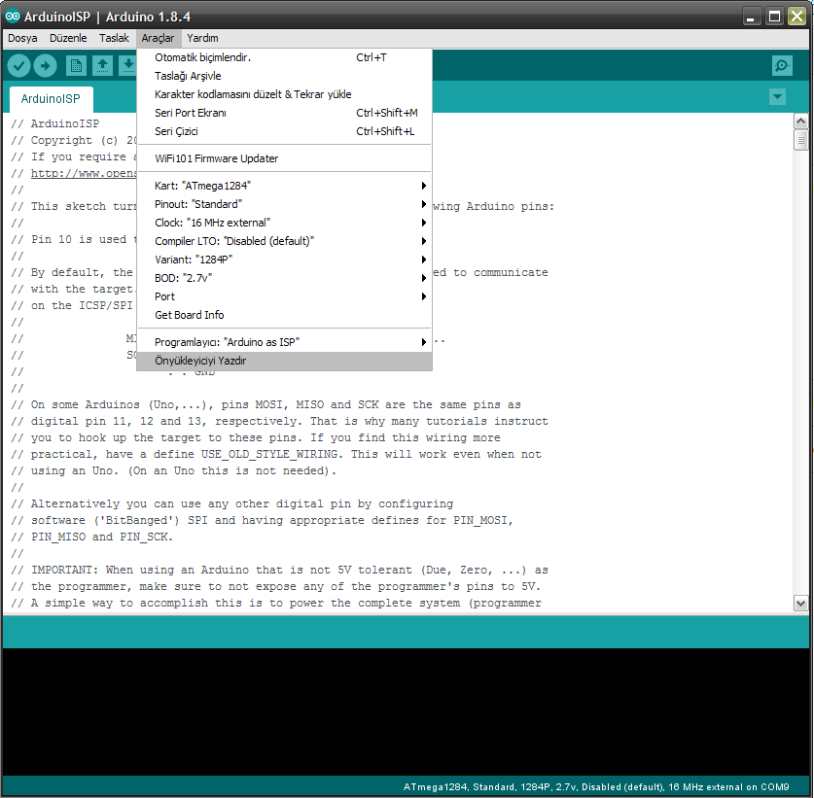This screenshot has height=798, width=814.
Task: Switch to the ArduinoISP tab
Action: 51,99
